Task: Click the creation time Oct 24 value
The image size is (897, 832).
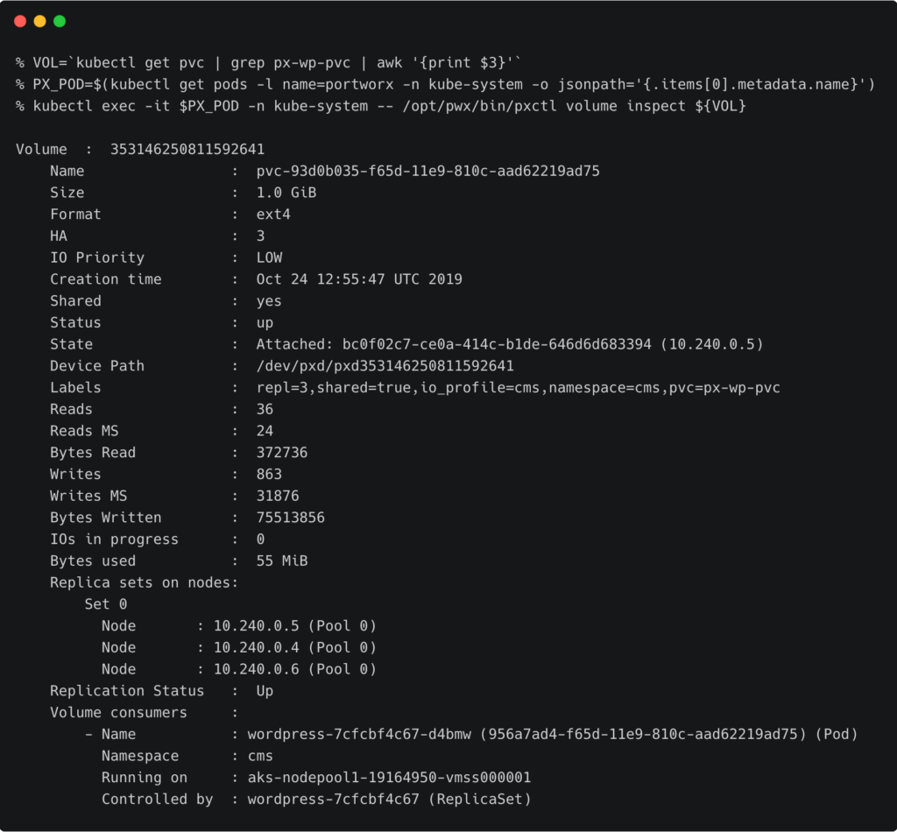Action: click(359, 279)
